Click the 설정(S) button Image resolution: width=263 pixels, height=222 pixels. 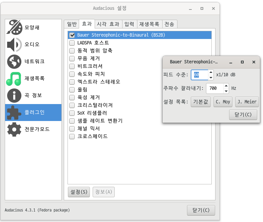click(79, 192)
